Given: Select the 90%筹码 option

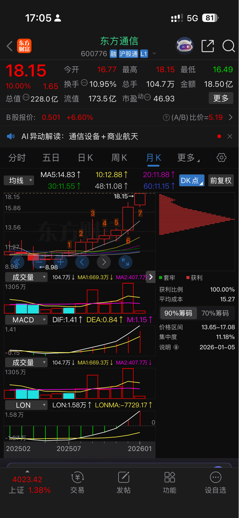Looking at the screenshot, I should [x=178, y=313].
